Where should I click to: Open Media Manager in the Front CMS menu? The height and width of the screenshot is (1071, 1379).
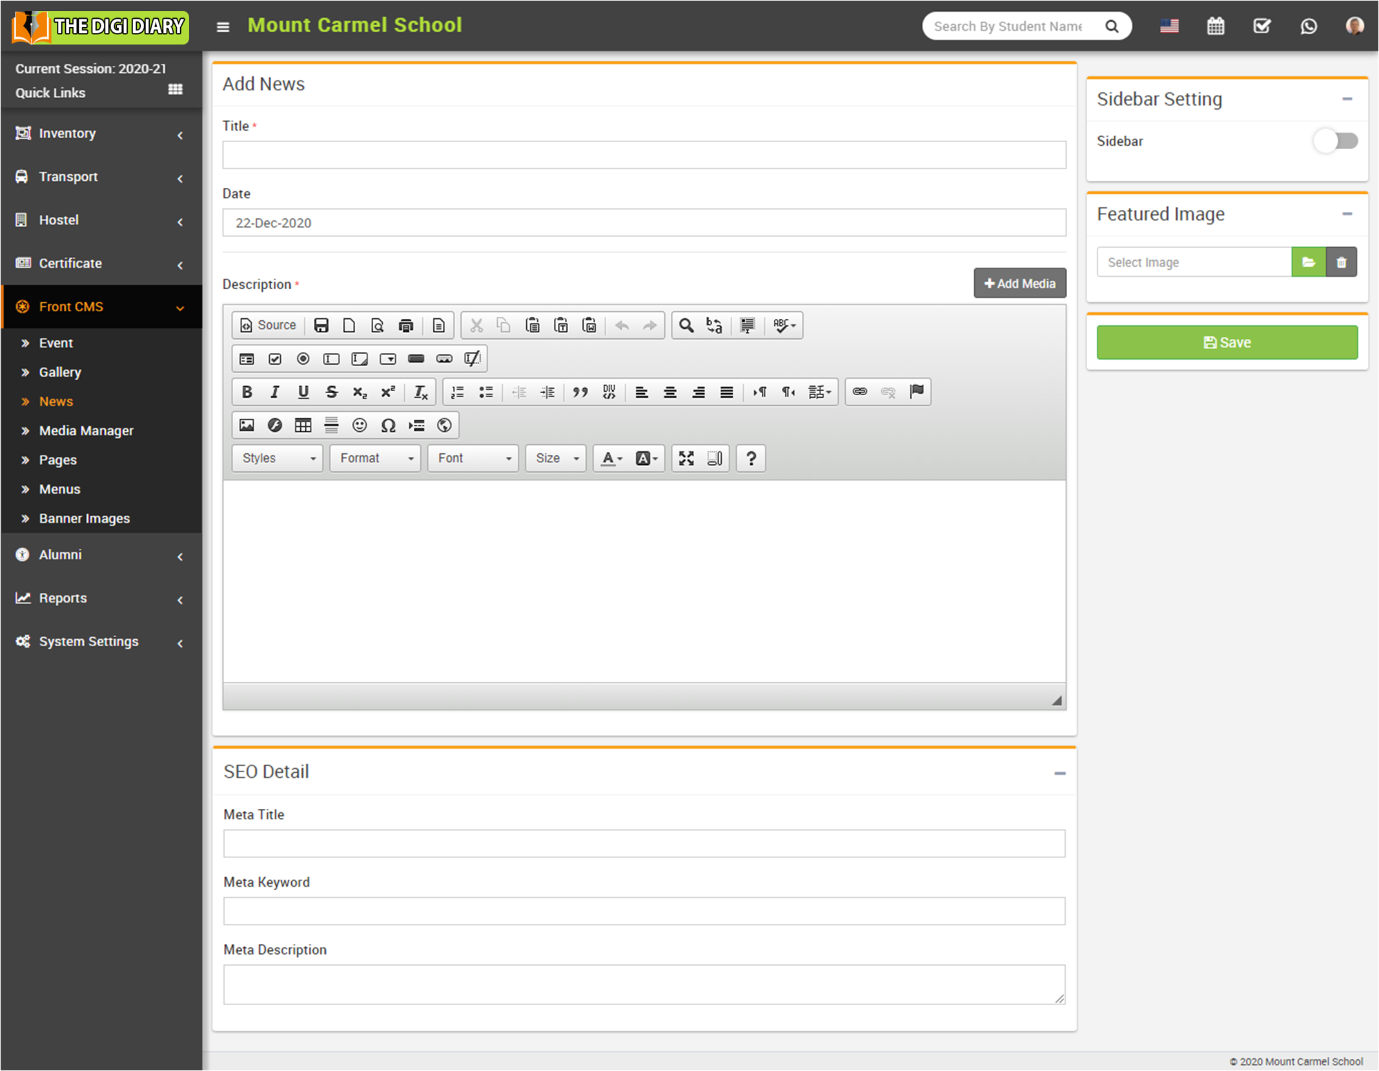86,431
